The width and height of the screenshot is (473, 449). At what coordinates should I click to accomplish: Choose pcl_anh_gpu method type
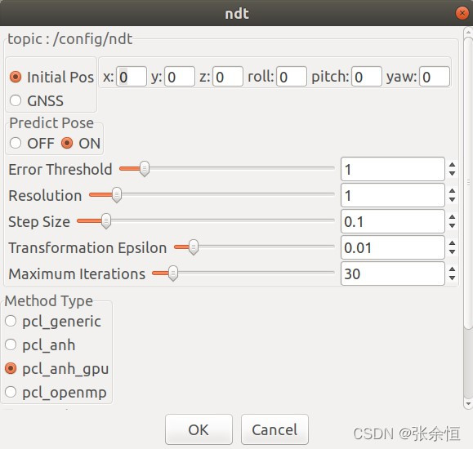tap(11, 368)
